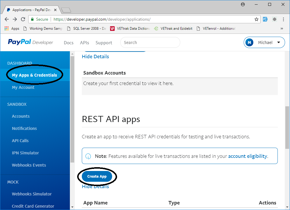This screenshot has height=210, width=290.
Task: Select My Apps & Credentials in the sidebar
Action: tap(34, 75)
